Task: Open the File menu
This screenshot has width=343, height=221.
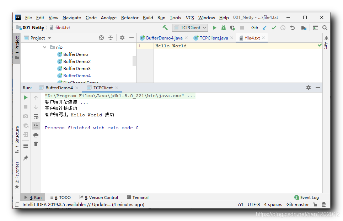Action: point(28,18)
